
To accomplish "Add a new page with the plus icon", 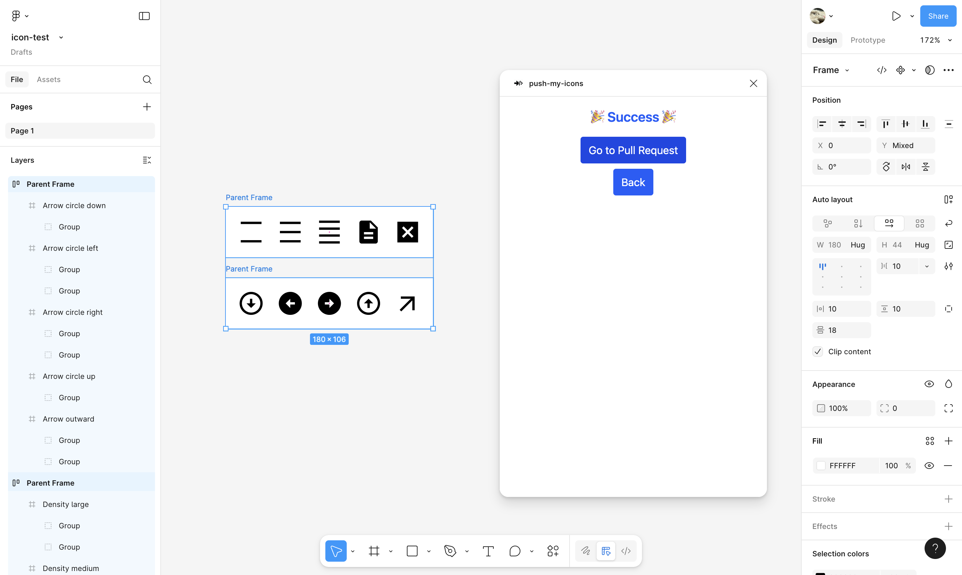I will (x=147, y=106).
